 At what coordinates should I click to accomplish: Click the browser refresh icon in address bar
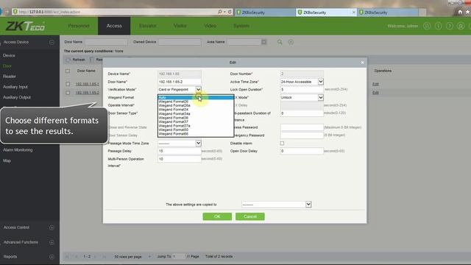(230, 12)
